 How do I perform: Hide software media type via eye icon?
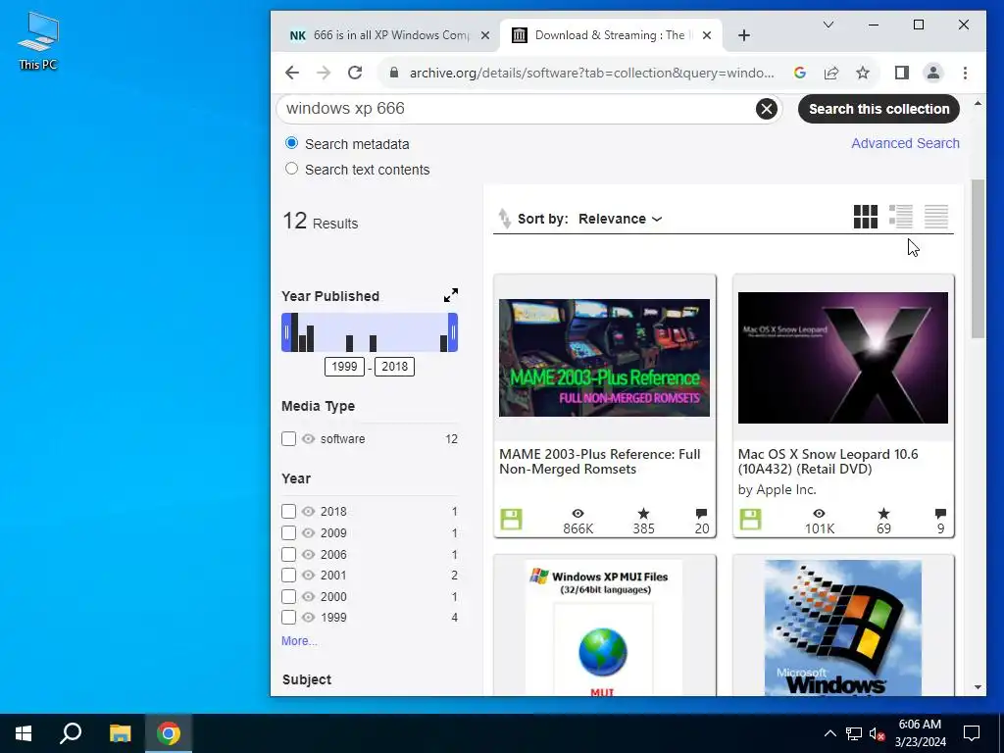click(309, 438)
